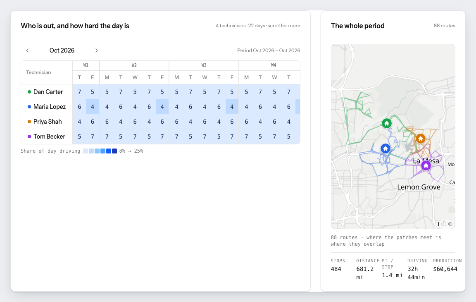Screen dimensions: 476x302
Task: Select the purple home marker on map
Action: click(426, 165)
